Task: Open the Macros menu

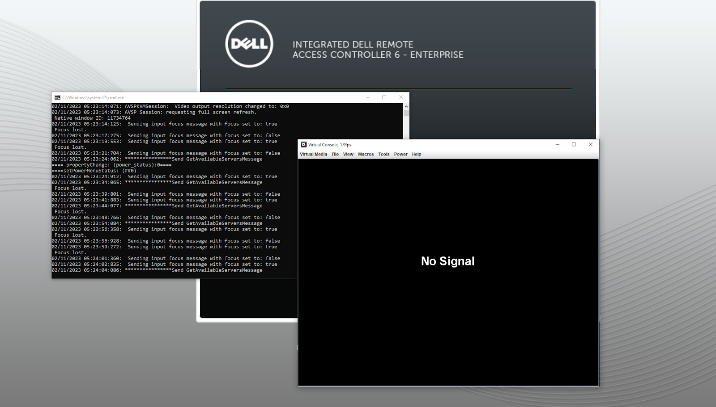Action: tap(366, 154)
